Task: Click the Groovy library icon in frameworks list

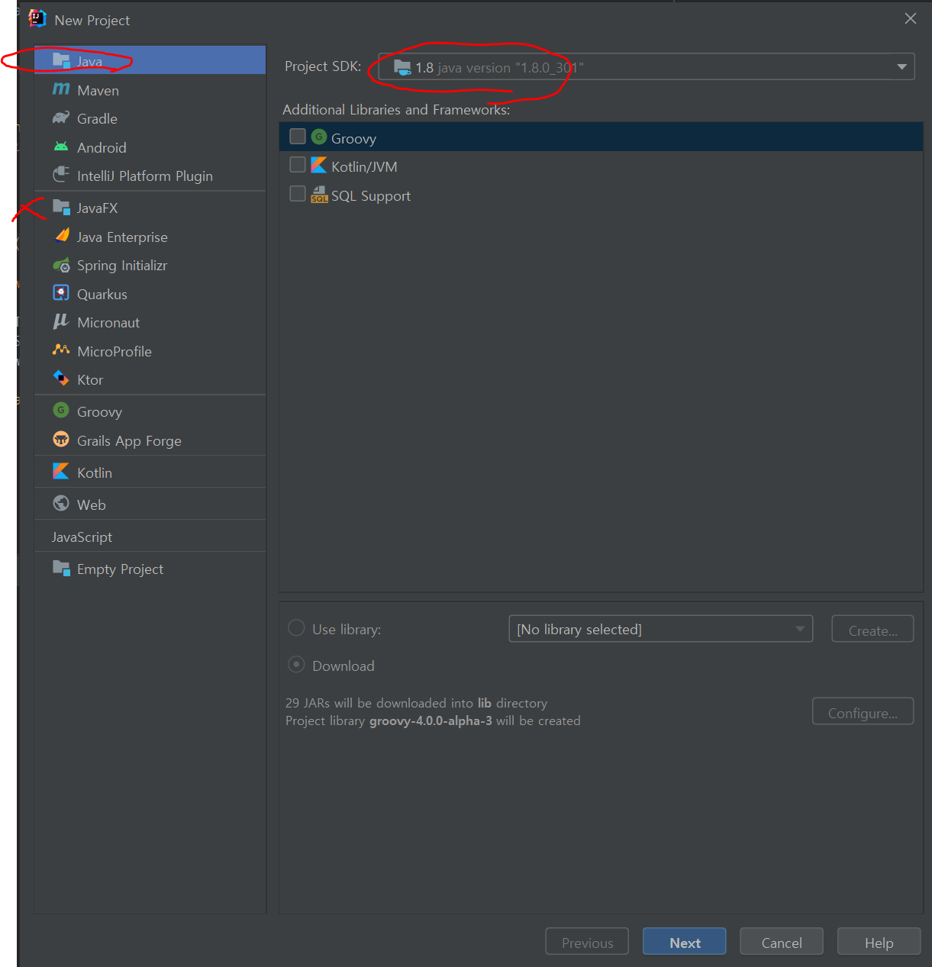Action: coord(319,137)
